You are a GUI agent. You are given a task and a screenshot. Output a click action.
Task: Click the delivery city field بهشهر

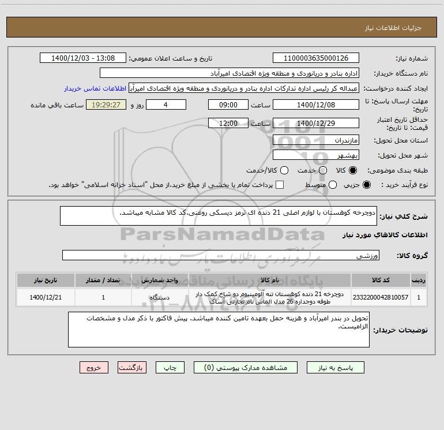click(316, 155)
